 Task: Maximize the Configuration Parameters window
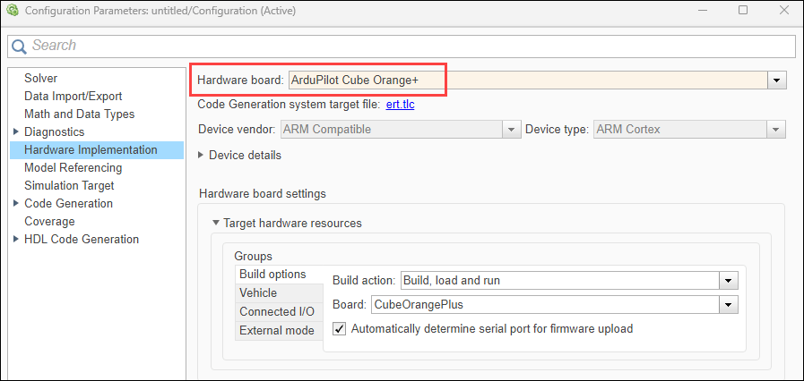(x=743, y=10)
